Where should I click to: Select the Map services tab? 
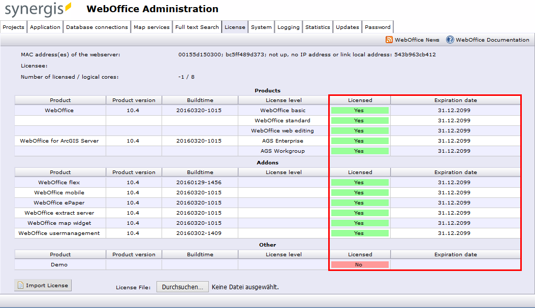pyautogui.click(x=151, y=26)
